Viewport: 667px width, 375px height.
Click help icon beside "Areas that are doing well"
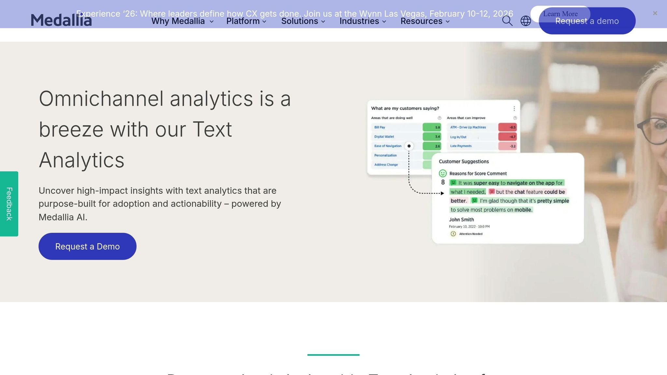tap(439, 118)
